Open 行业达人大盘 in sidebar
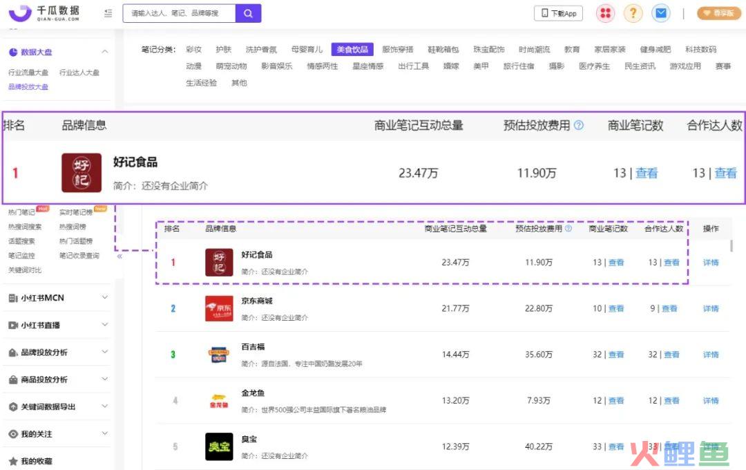 [79, 73]
